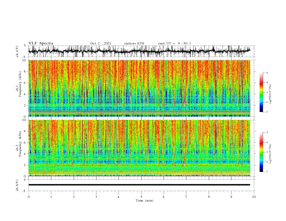Click the "VLF Spectra" title text

tap(41, 43)
